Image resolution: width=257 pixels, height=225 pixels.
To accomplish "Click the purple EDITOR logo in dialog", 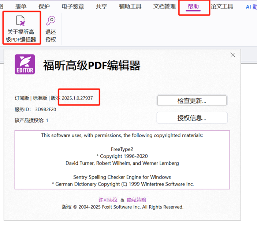I will coord(25,64).
